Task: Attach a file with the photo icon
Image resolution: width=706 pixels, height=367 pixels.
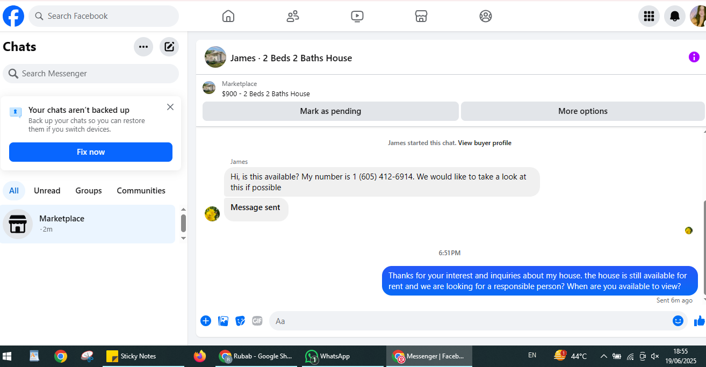Action: pyautogui.click(x=224, y=321)
